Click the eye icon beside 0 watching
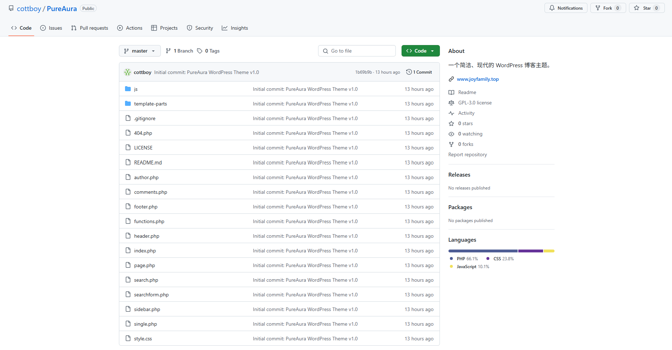This screenshot has width=672, height=350. point(451,134)
